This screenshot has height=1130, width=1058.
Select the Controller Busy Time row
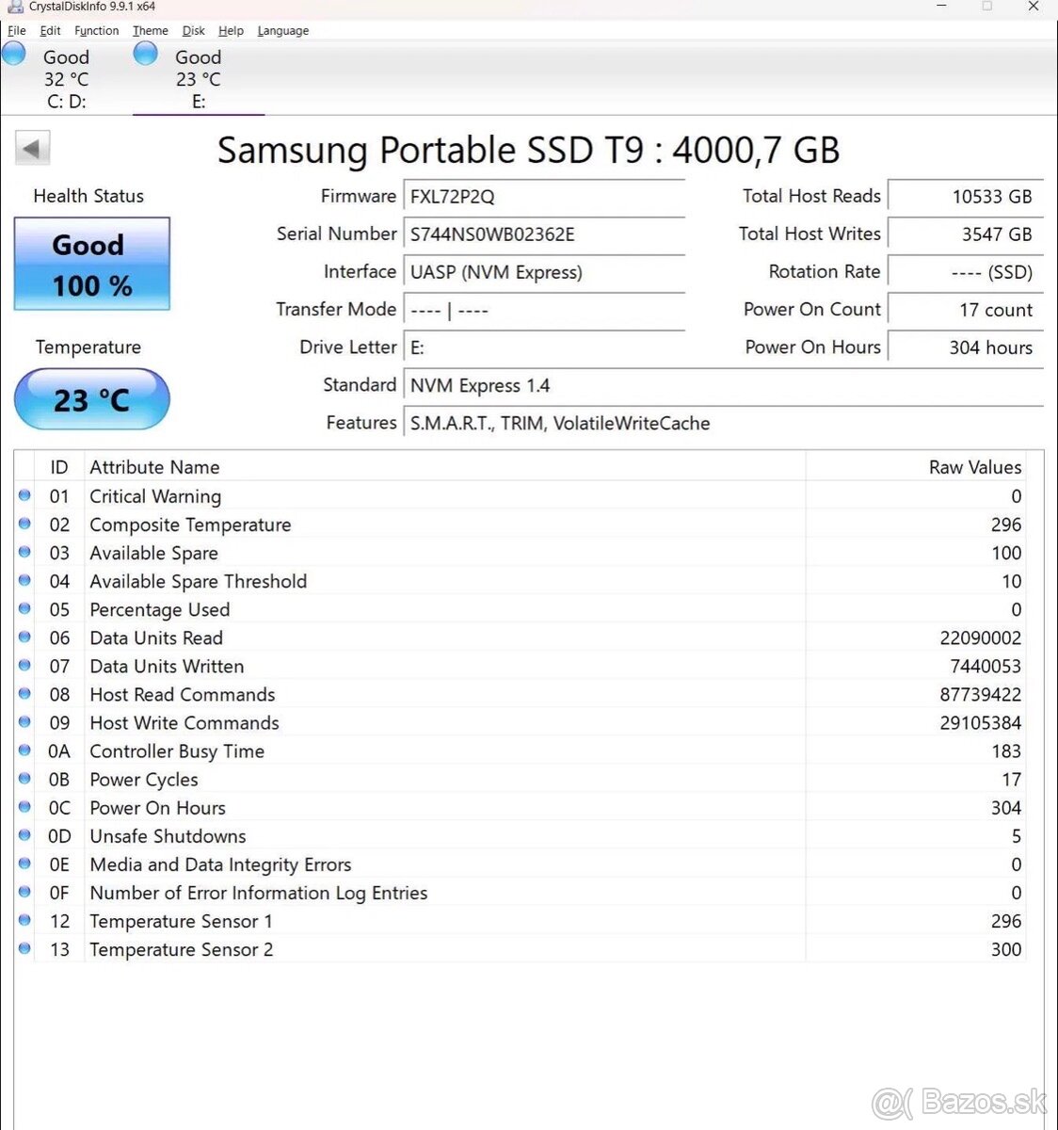[x=521, y=751]
